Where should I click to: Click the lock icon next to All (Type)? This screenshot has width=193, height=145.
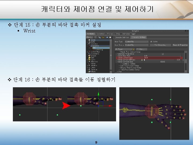[133, 49]
